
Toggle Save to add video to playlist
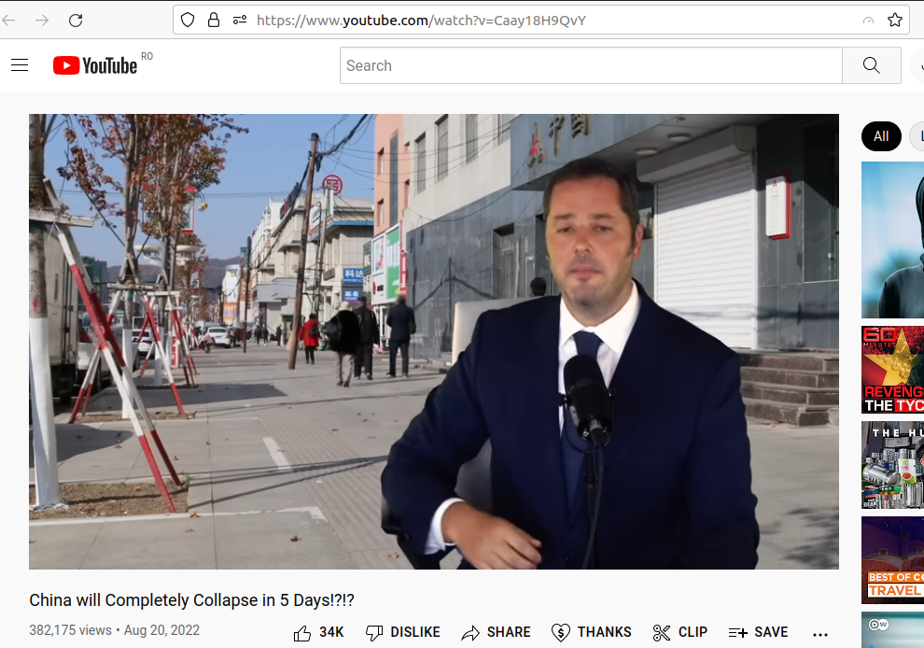pos(758,632)
